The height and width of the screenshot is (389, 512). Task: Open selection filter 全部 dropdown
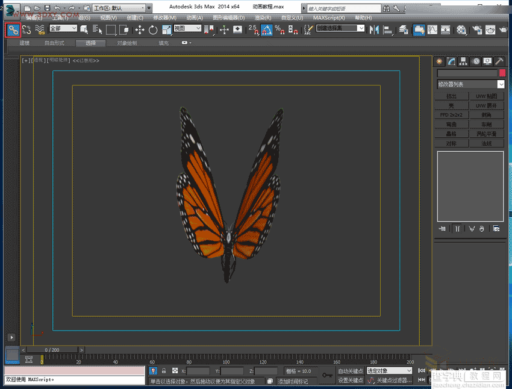coord(63,28)
